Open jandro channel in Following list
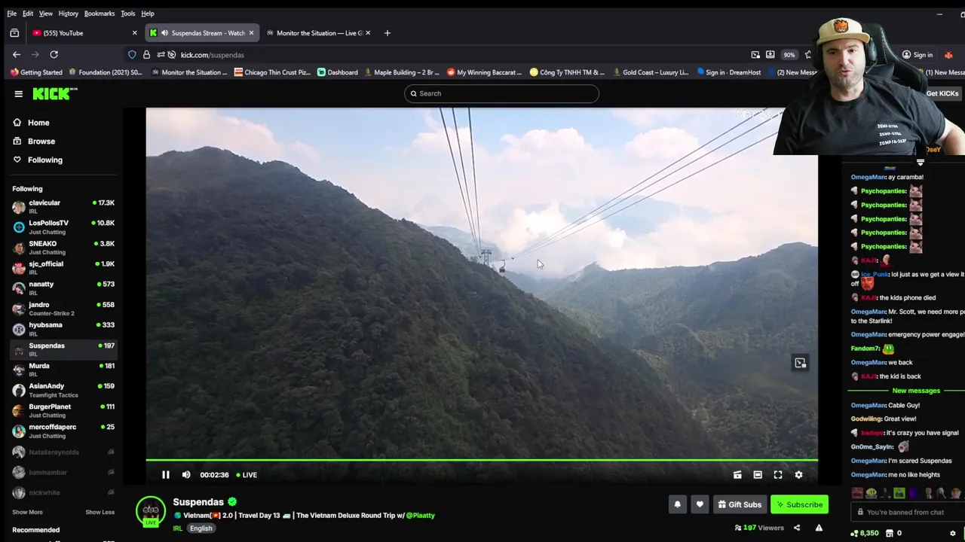965x542 pixels. point(63,308)
